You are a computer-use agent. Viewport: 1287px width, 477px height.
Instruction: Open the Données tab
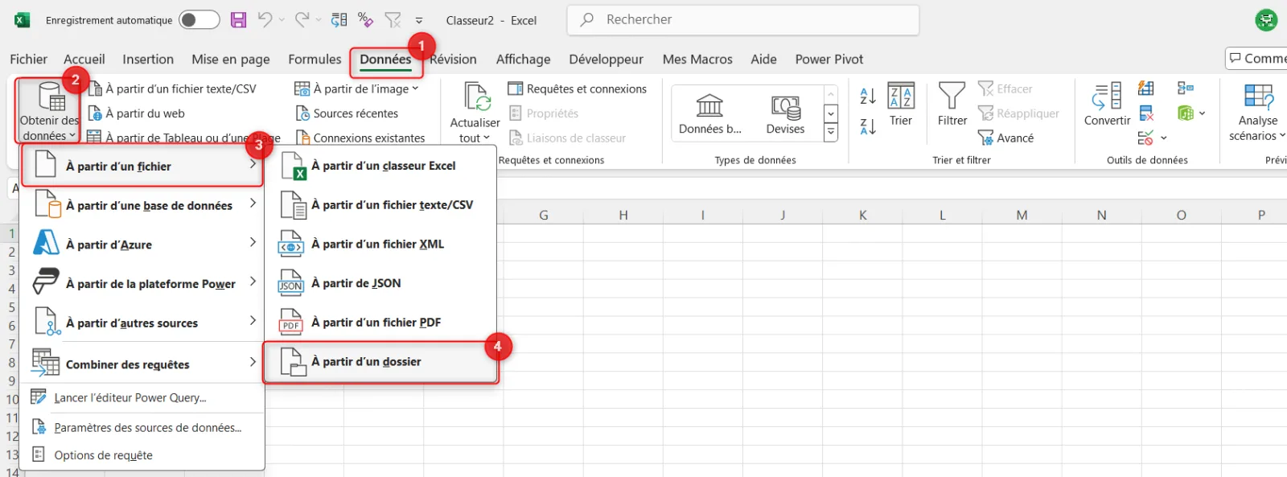pos(385,60)
